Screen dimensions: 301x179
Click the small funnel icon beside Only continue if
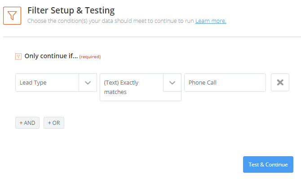click(18, 56)
